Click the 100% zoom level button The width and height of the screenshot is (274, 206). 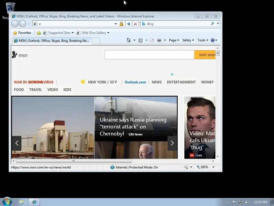coord(202,167)
